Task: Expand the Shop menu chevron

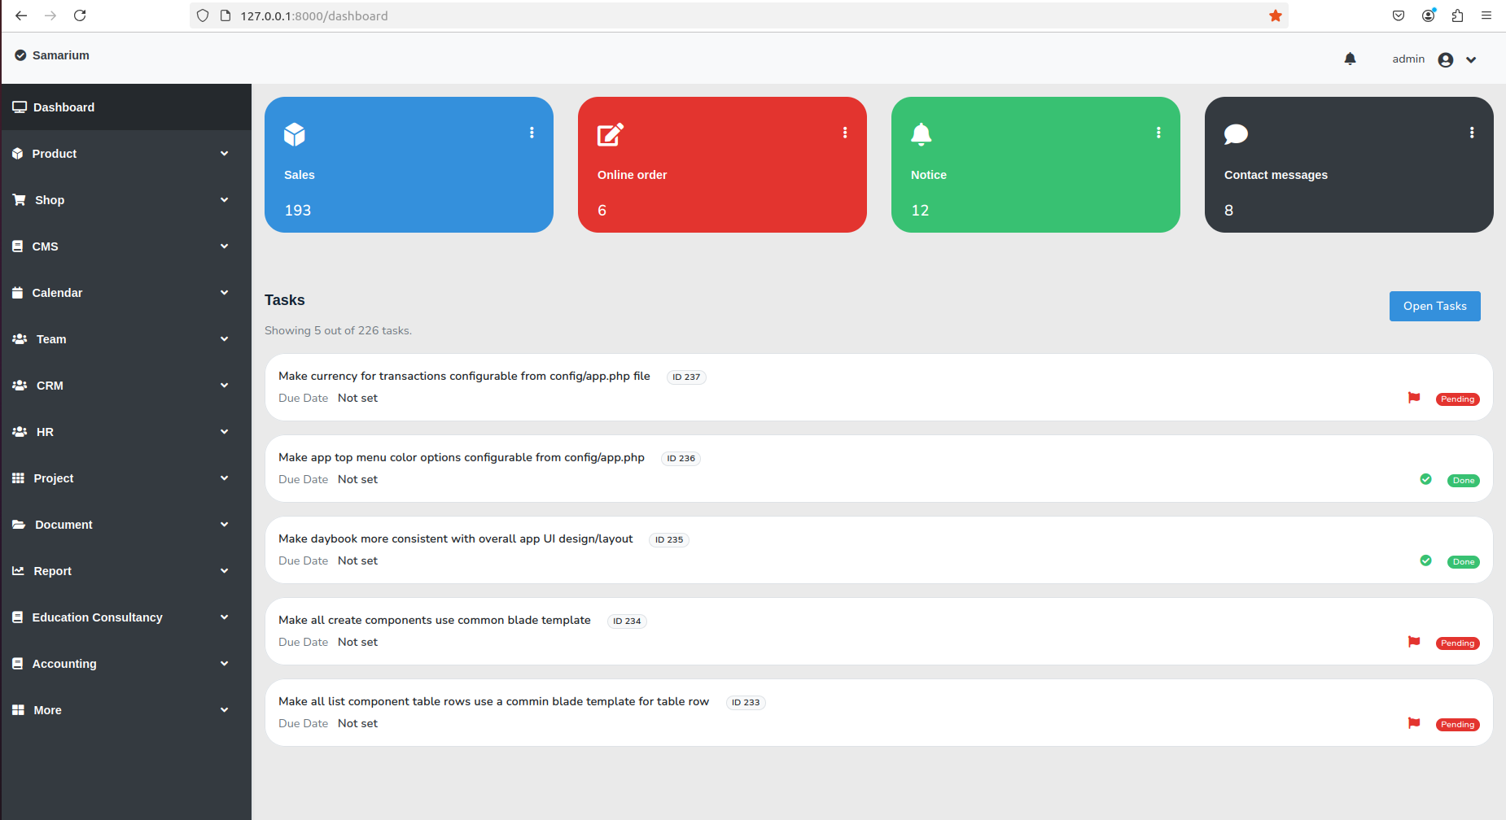Action: pyautogui.click(x=224, y=200)
